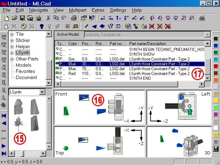
Task: Click the keyboard entry toolbar icon
Action: pyautogui.click(x=202, y=18)
